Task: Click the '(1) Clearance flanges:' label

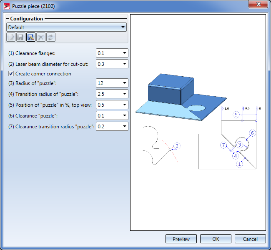Action: pyautogui.click(x=32, y=53)
